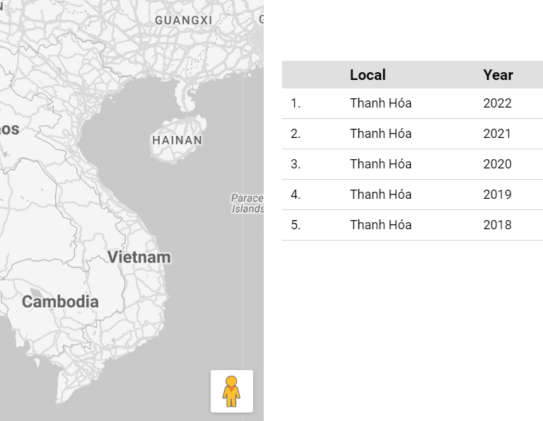The width and height of the screenshot is (543, 421).
Task: Click the Street View pegman icon
Action: 231,391
